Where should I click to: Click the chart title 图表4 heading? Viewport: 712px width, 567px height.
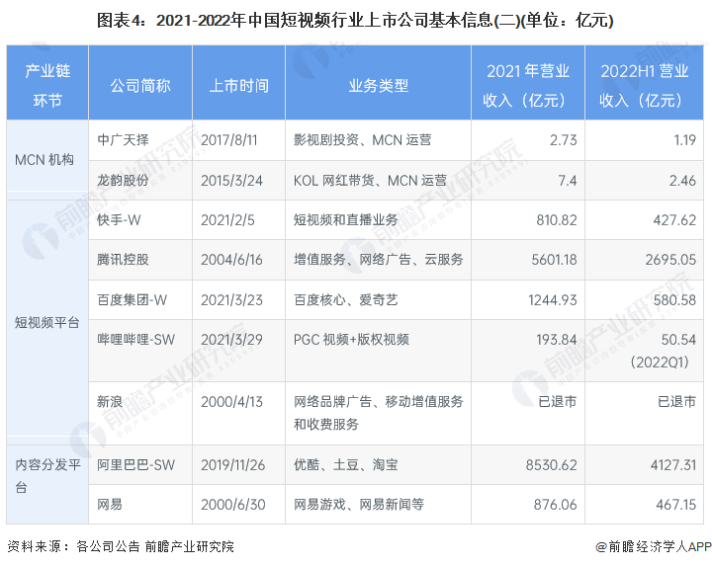click(x=355, y=21)
